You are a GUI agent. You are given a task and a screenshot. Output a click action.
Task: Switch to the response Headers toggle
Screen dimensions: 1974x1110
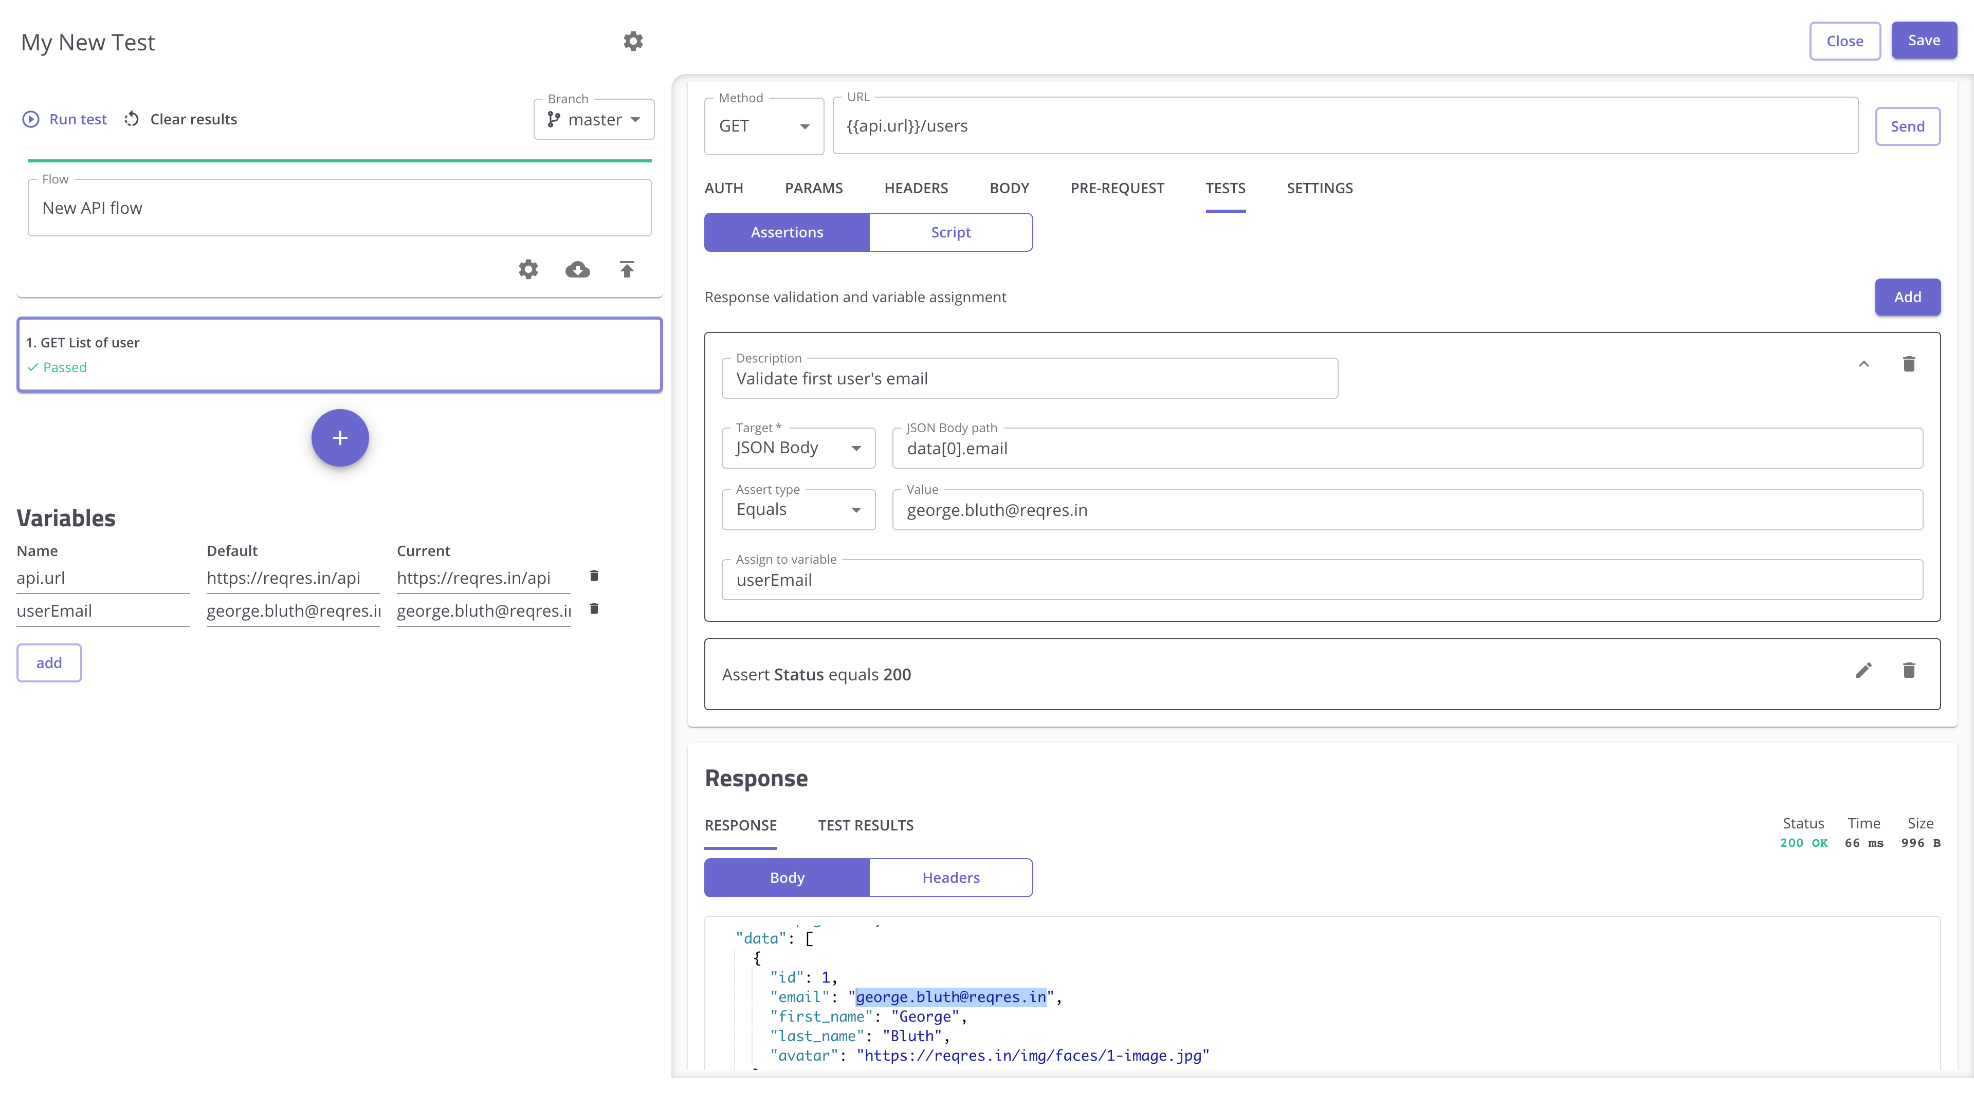951,877
